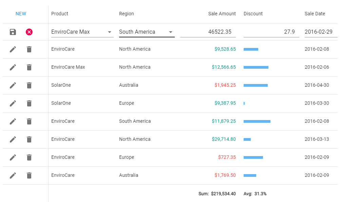Save the row being edited
The height and width of the screenshot is (202, 340).
(13, 32)
